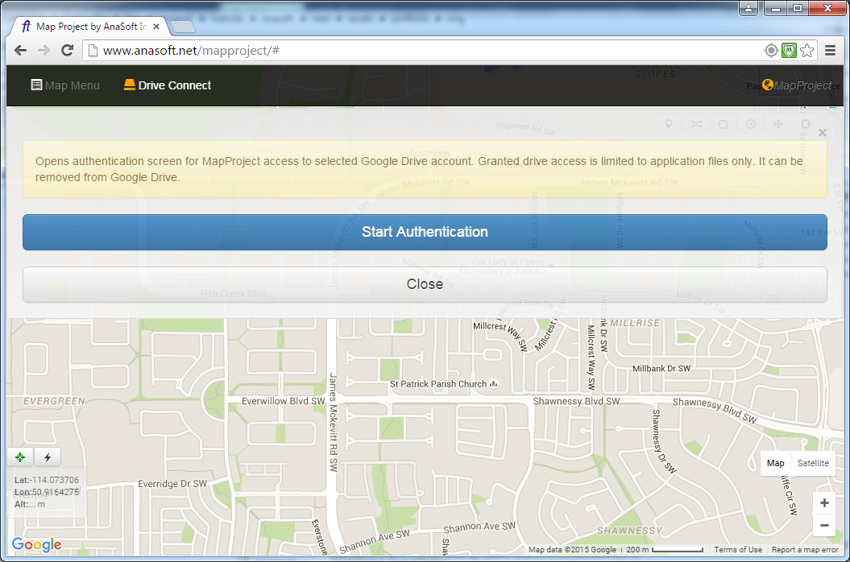Dismiss the dialog with the X icon
This screenshot has width=850, height=562.
point(823,132)
